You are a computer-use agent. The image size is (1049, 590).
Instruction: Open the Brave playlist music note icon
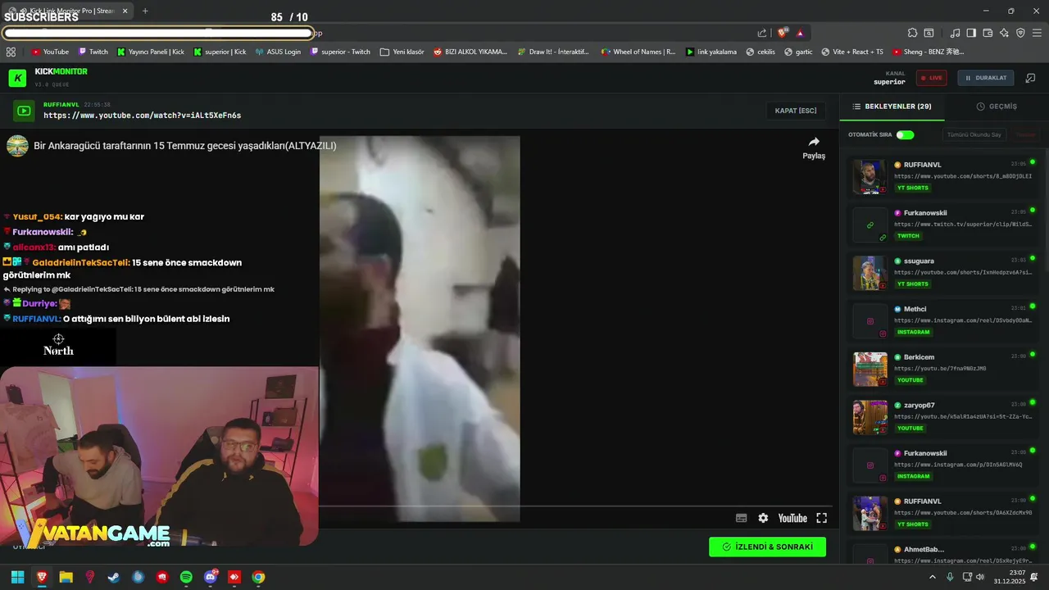(x=955, y=33)
